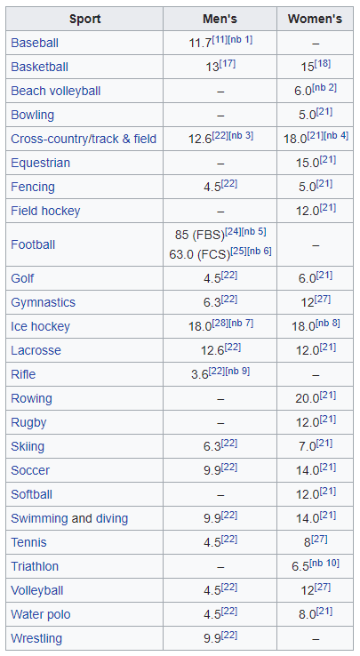The width and height of the screenshot is (360, 656).
Task: Click the Football link in the table
Action: point(33,244)
